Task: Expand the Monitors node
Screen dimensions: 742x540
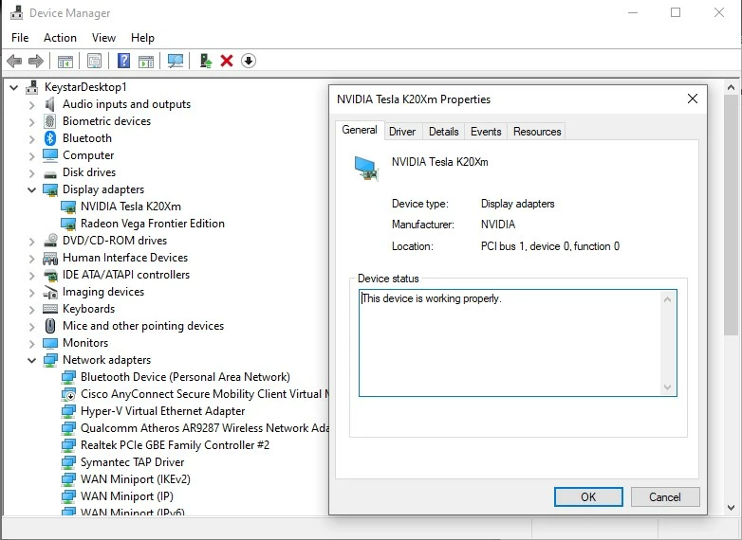Action: (x=31, y=344)
